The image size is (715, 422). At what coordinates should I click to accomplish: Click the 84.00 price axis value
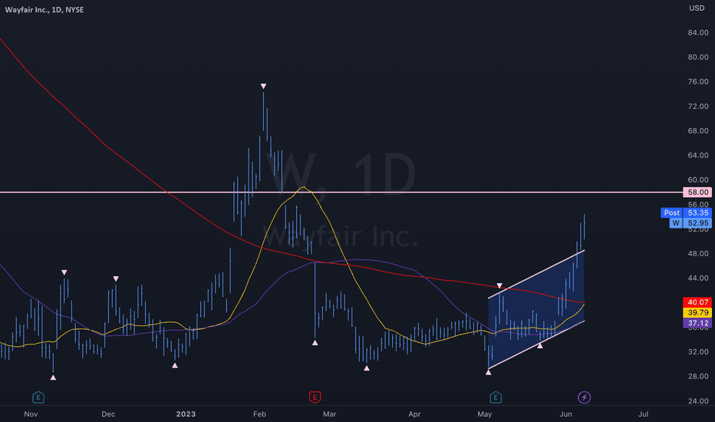(x=698, y=33)
